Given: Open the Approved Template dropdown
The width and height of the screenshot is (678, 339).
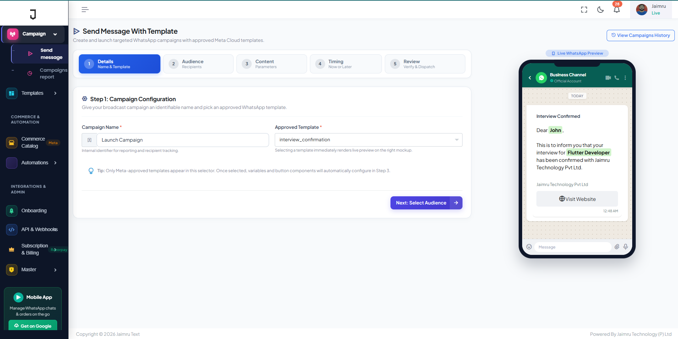Looking at the screenshot, I should (368, 140).
